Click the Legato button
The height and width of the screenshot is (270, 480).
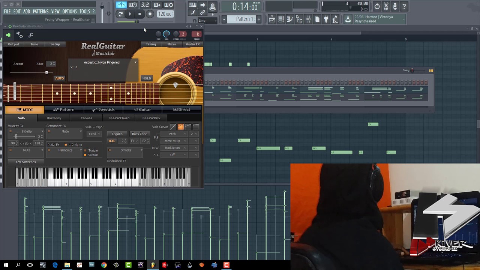[x=117, y=134]
